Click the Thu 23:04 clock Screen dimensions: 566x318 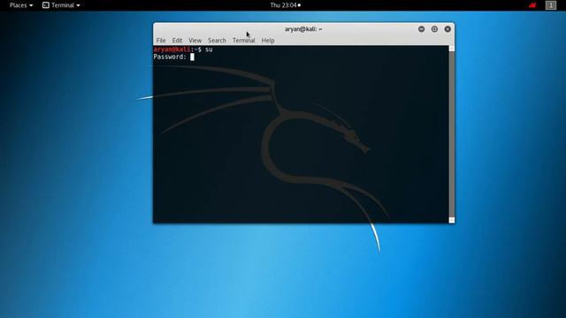coord(285,5)
